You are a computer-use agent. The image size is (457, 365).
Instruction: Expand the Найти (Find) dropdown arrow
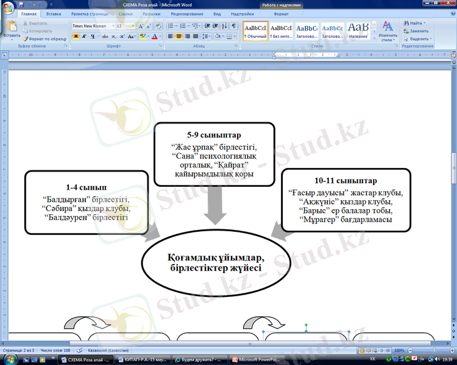click(x=425, y=23)
